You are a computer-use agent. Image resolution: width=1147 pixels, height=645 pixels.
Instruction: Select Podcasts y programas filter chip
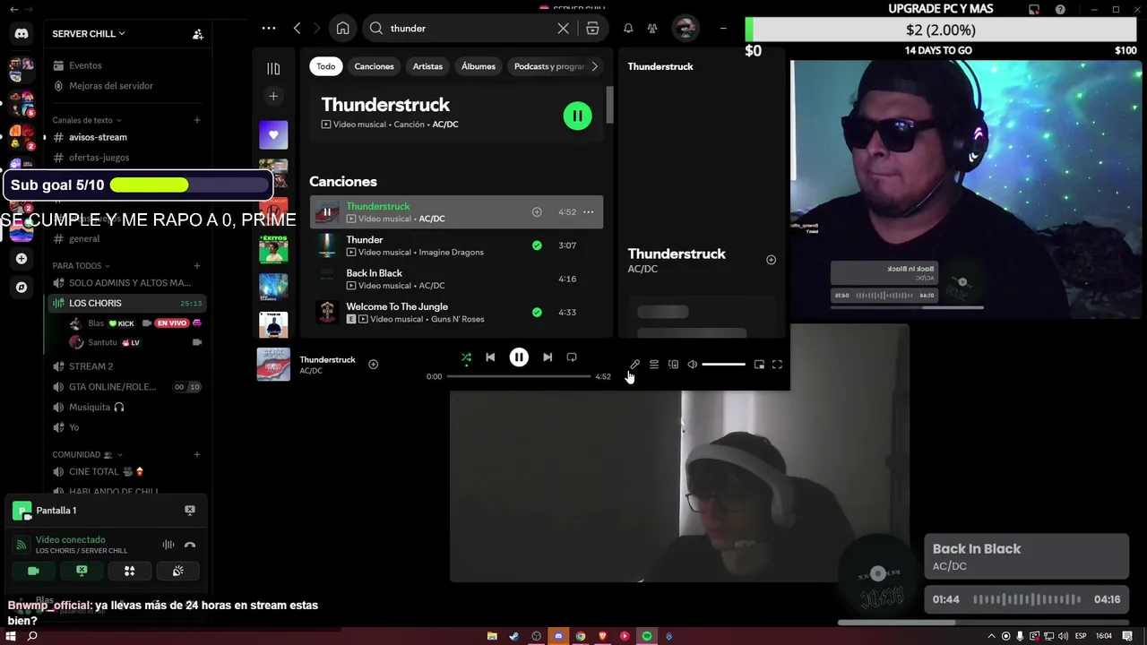coord(548,66)
